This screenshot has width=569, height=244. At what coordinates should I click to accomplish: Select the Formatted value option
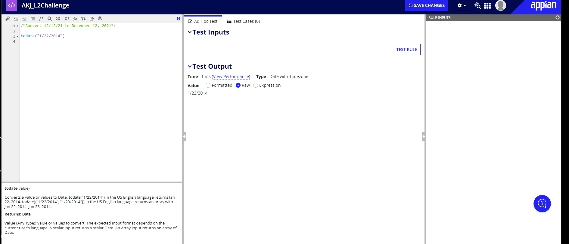tap(208, 85)
